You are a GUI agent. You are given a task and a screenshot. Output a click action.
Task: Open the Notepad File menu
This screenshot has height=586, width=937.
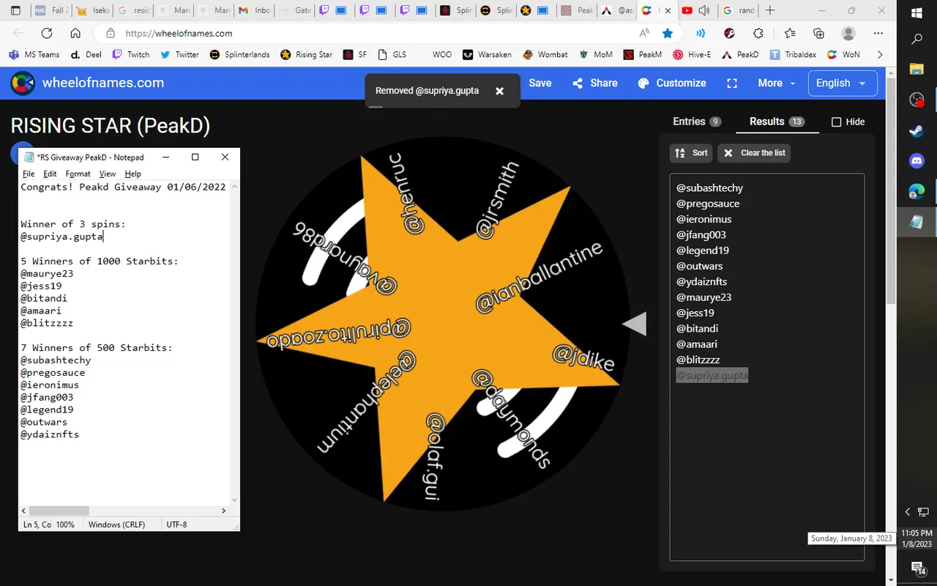pos(29,174)
